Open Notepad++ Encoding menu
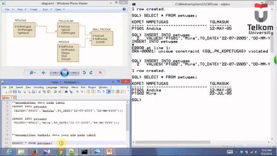Viewport: 277px width, 156px height. pos(39,88)
